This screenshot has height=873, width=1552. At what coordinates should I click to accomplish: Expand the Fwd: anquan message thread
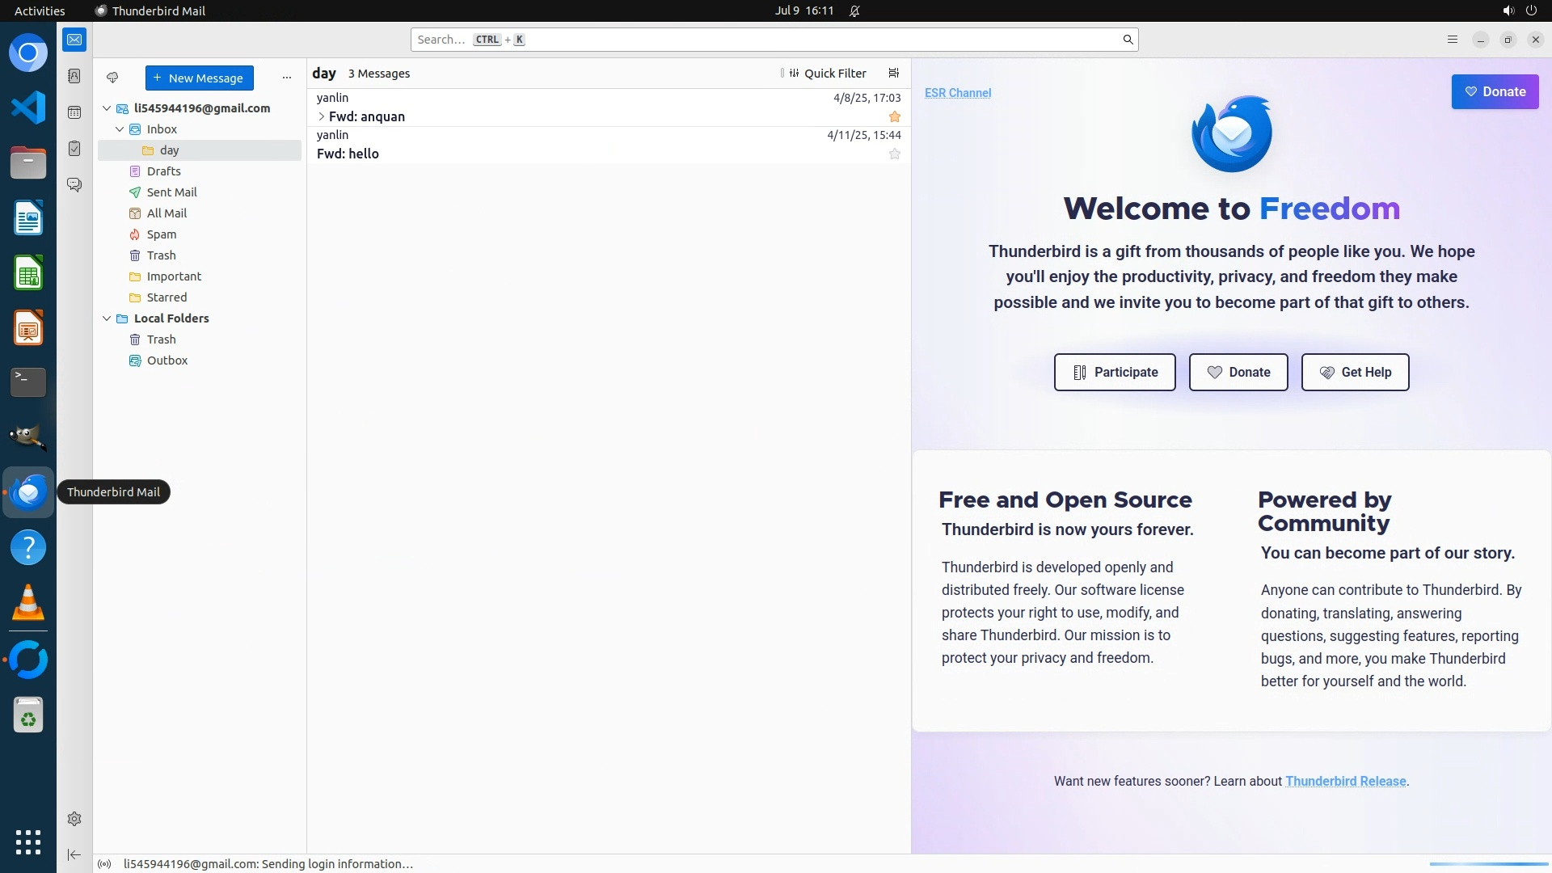click(x=321, y=116)
